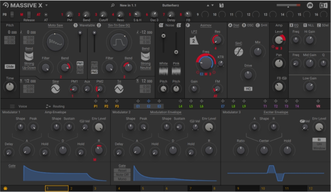Image resolution: width=331 pixels, height=192 pixels.
Task: Select the T4 modulation tab
Action: pyautogui.click(x=297, y=106)
